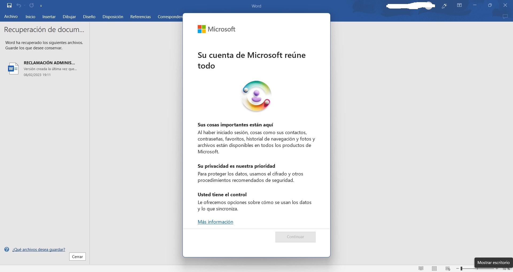Open the Undo history dropdown arrow
The height and width of the screenshot is (272, 513).
click(25, 5)
